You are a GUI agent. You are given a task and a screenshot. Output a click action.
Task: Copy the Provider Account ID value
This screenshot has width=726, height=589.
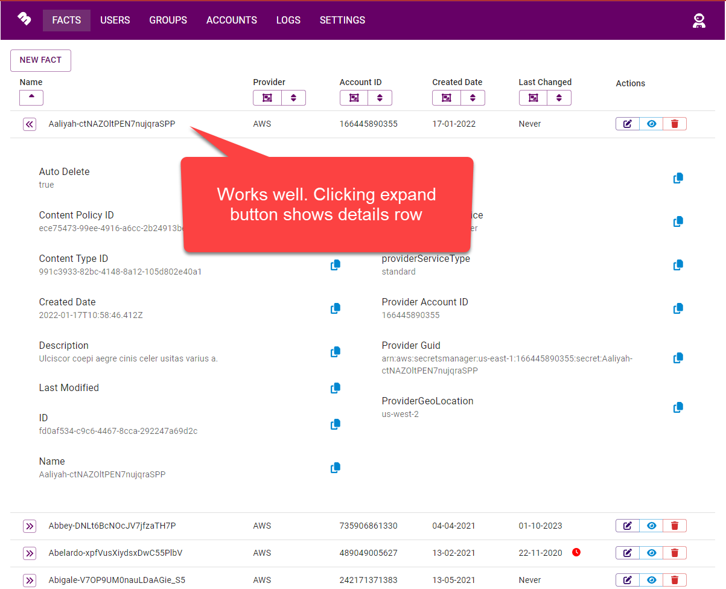[x=678, y=308]
